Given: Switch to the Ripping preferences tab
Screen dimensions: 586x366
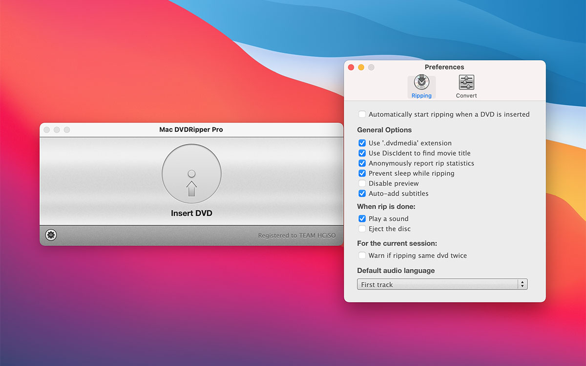Looking at the screenshot, I should [x=421, y=86].
